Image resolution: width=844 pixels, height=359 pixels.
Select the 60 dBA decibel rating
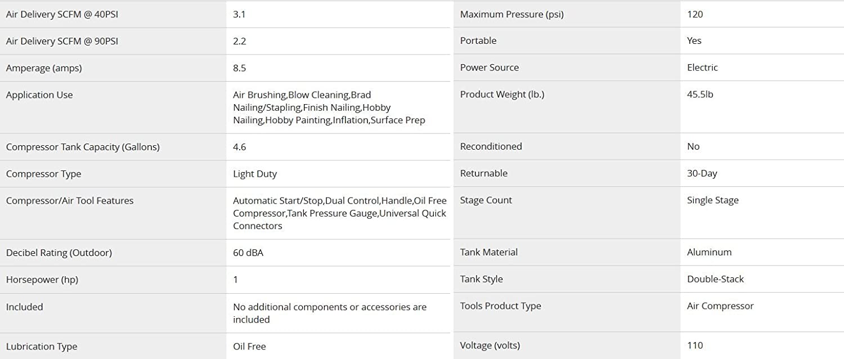pyautogui.click(x=248, y=253)
